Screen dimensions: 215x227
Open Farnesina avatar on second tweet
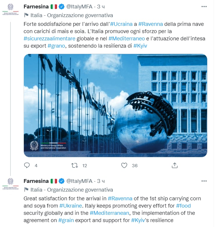[x=10, y=184]
